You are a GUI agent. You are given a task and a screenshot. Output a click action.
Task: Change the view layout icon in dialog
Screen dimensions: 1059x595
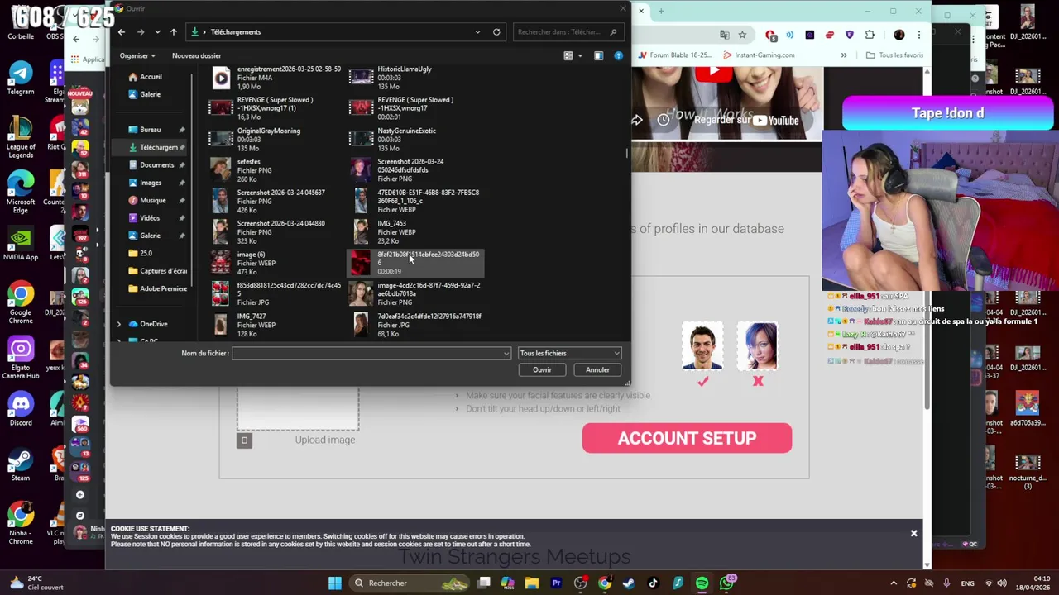(x=568, y=55)
